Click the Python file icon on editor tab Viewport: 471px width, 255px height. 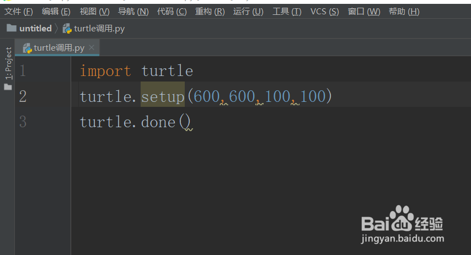27,48
